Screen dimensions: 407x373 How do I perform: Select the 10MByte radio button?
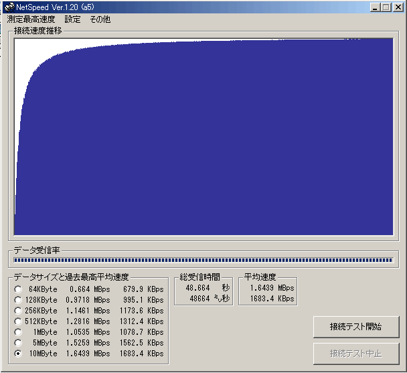coord(18,354)
